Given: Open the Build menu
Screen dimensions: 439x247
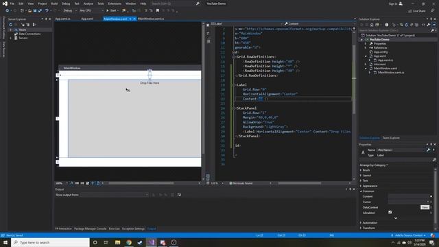Looking at the screenshot, I should (x=54, y=3).
